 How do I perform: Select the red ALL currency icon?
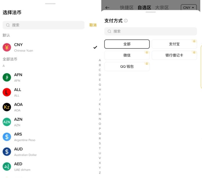point(7,92)
